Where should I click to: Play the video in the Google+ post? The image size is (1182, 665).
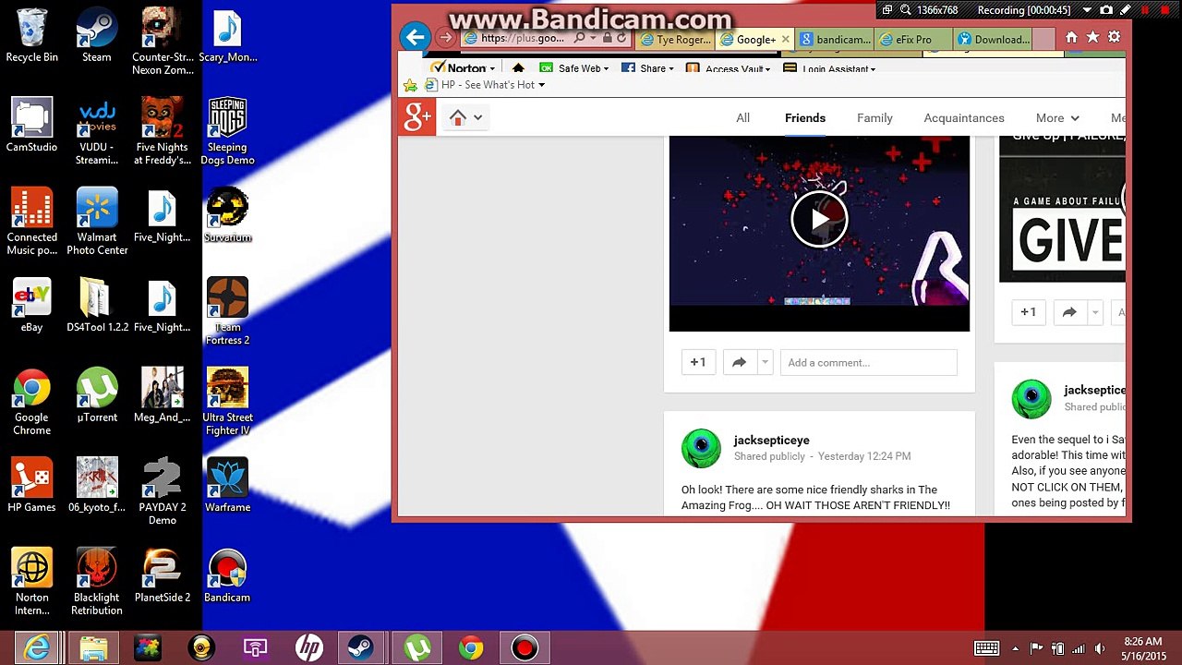tap(819, 219)
